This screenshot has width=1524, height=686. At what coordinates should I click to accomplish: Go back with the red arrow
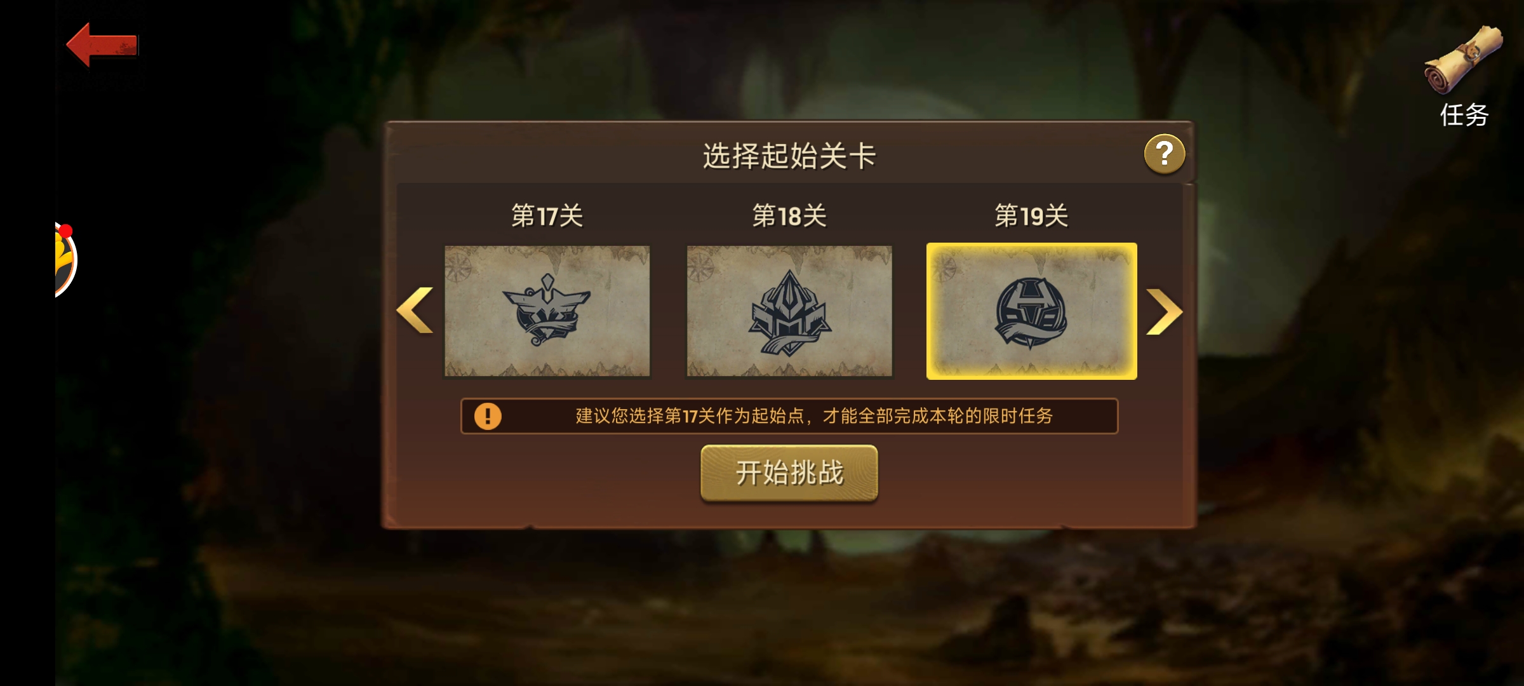coord(102,44)
